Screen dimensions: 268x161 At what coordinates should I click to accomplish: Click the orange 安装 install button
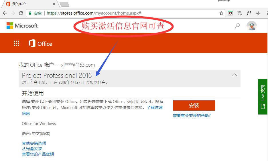click(194, 105)
